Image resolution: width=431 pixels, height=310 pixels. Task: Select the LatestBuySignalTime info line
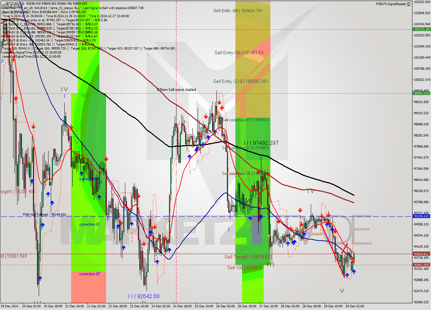32,53
